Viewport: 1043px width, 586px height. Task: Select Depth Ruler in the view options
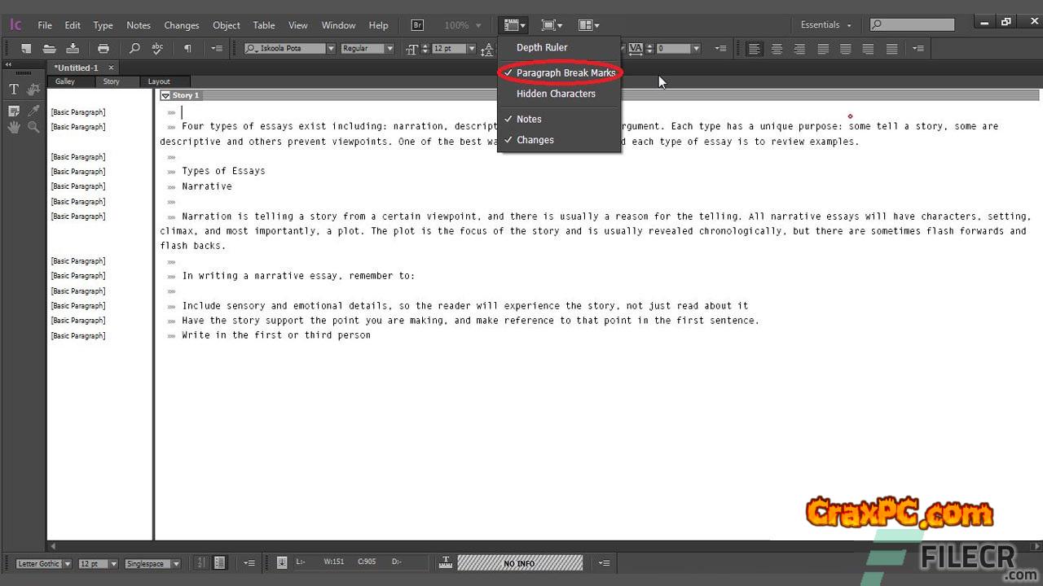[x=542, y=47]
